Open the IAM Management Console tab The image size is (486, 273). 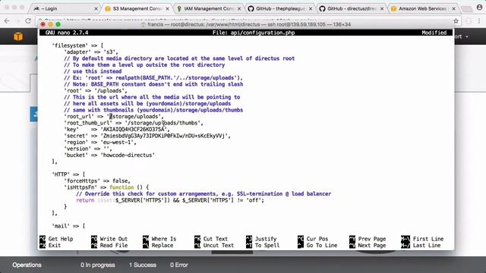[x=208, y=8]
